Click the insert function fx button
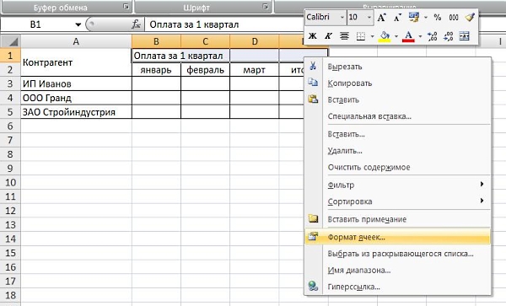This screenshot has width=506, height=306. coord(136,24)
